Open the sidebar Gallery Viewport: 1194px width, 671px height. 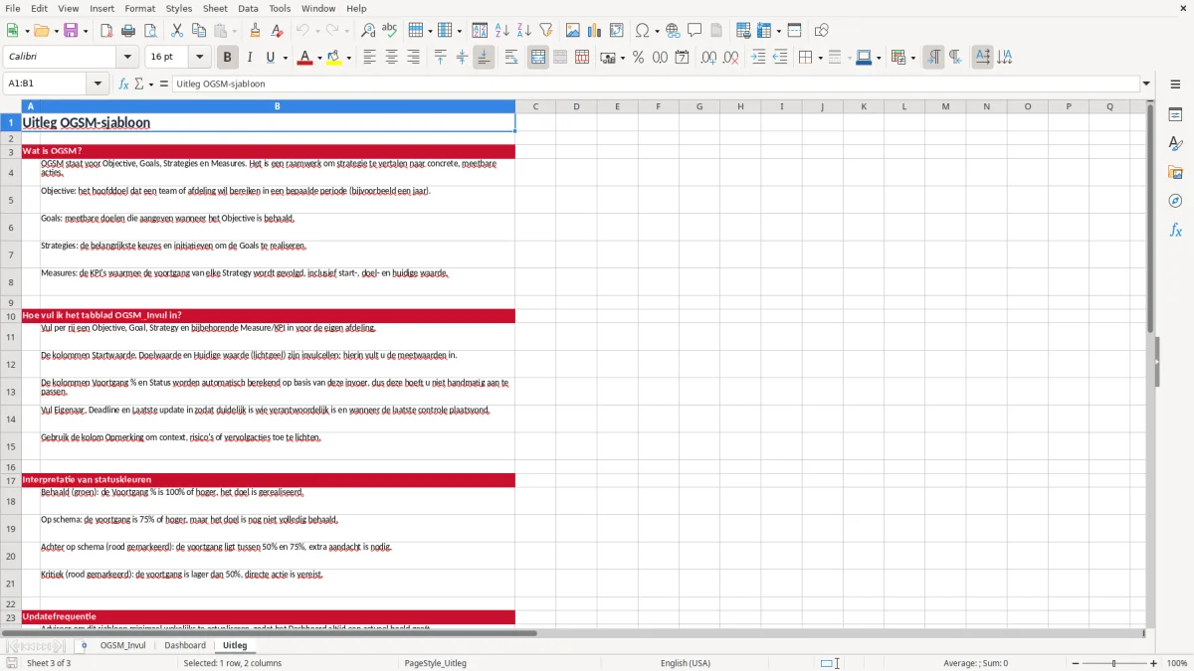click(1175, 172)
